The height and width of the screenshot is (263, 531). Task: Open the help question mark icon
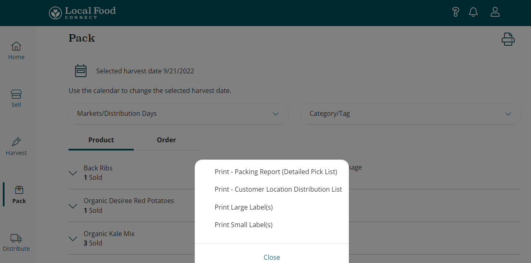tap(456, 12)
